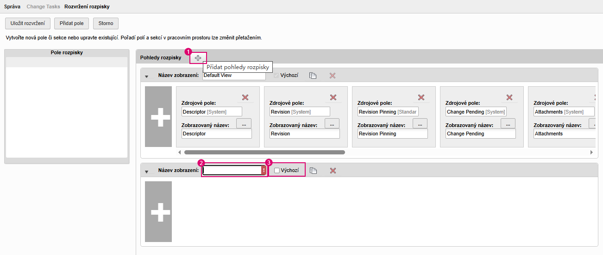Viewport: 603px width, 255px height.
Task: Check Výchozí for the new view
Action: (x=277, y=171)
